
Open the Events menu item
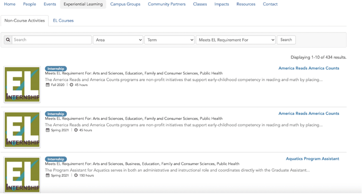tap(50, 4)
